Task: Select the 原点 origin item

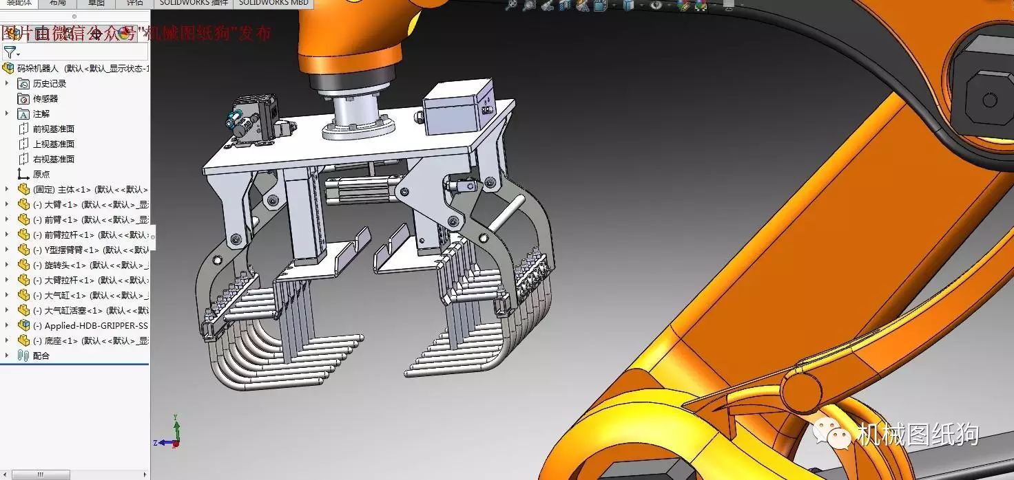Action: point(41,174)
